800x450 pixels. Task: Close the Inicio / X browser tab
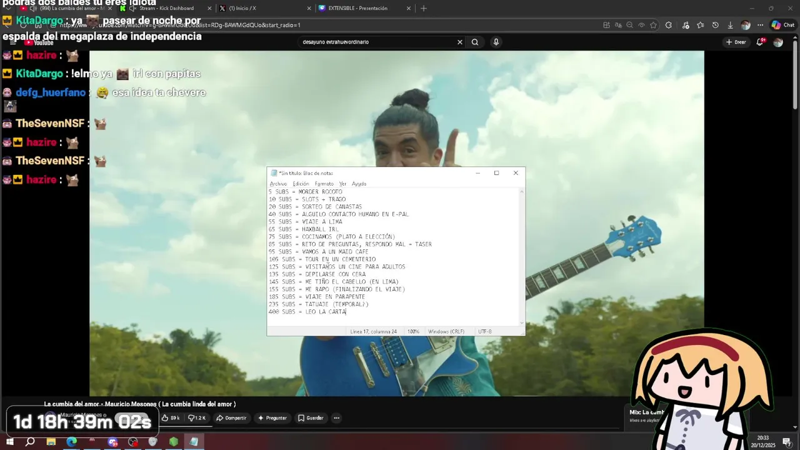[309, 8]
